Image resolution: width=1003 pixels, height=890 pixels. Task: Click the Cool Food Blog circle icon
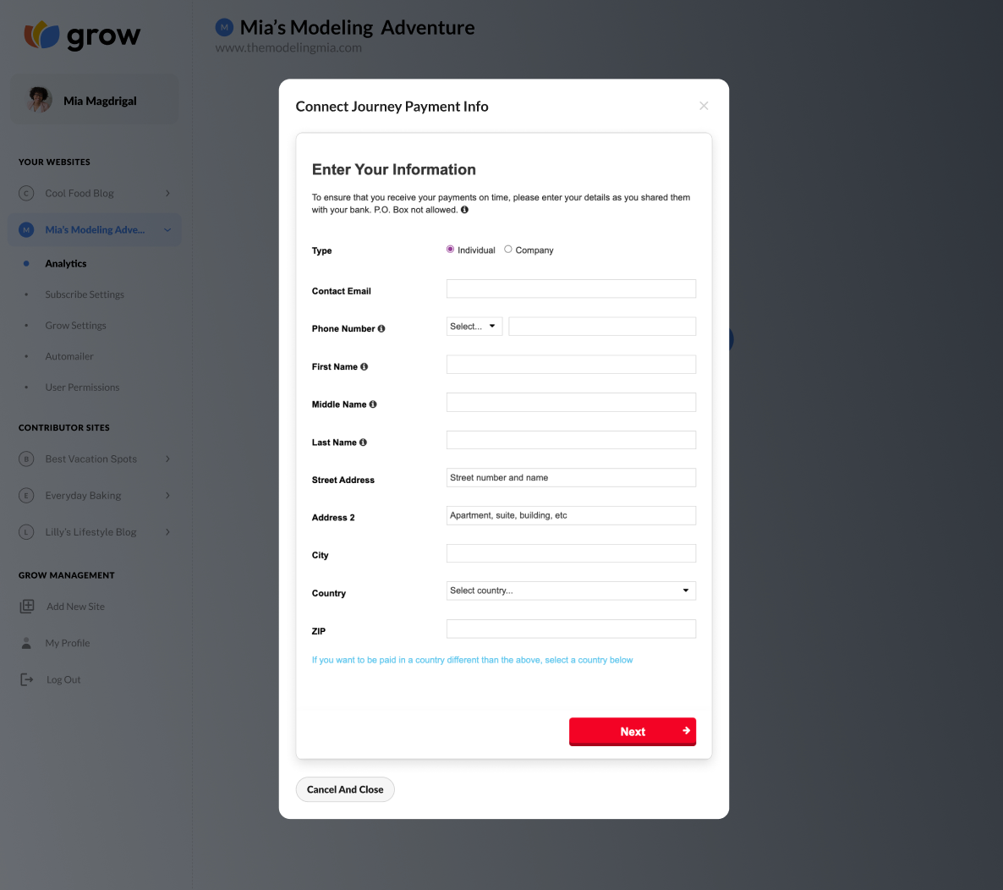coord(26,193)
